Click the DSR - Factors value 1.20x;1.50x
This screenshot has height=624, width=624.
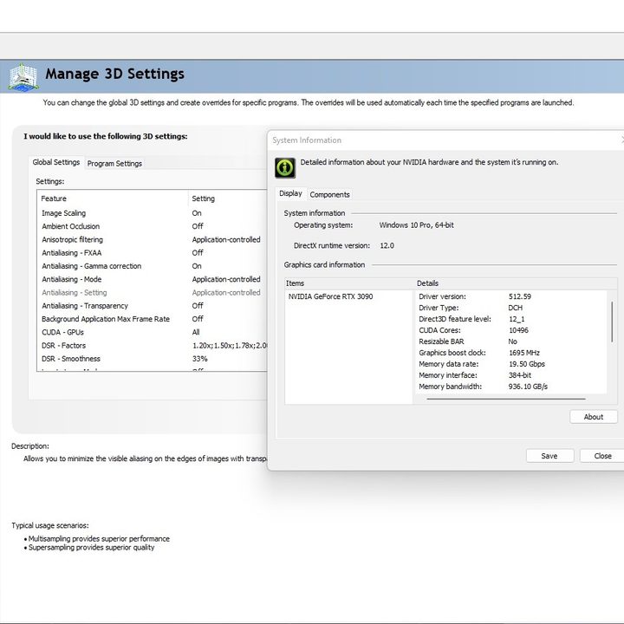(230, 346)
